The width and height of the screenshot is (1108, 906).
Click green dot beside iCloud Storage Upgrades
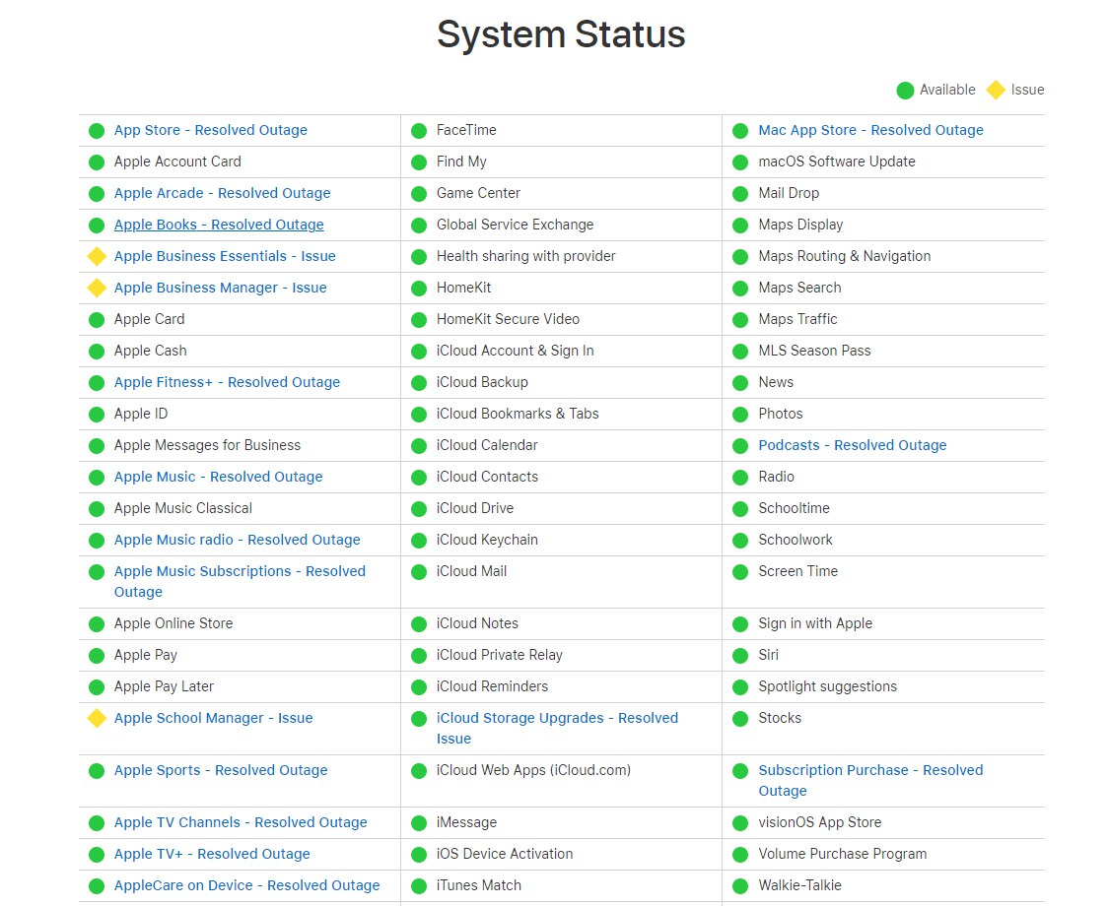click(x=419, y=718)
